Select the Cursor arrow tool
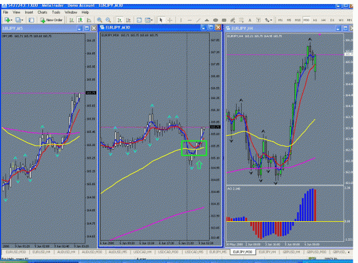The width and height of the screenshot is (358, 263). [x=161, y=20]
